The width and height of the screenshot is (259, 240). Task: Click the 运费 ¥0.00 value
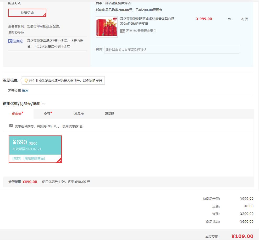[249, 206]
